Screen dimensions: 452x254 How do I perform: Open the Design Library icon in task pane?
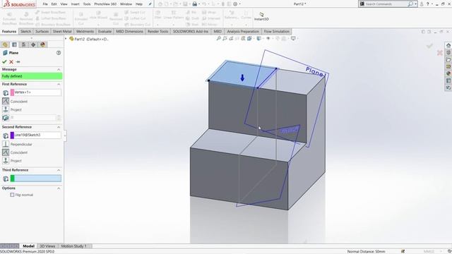(448, 52)
